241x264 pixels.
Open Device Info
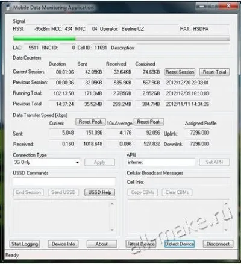(x=63, y=244)
